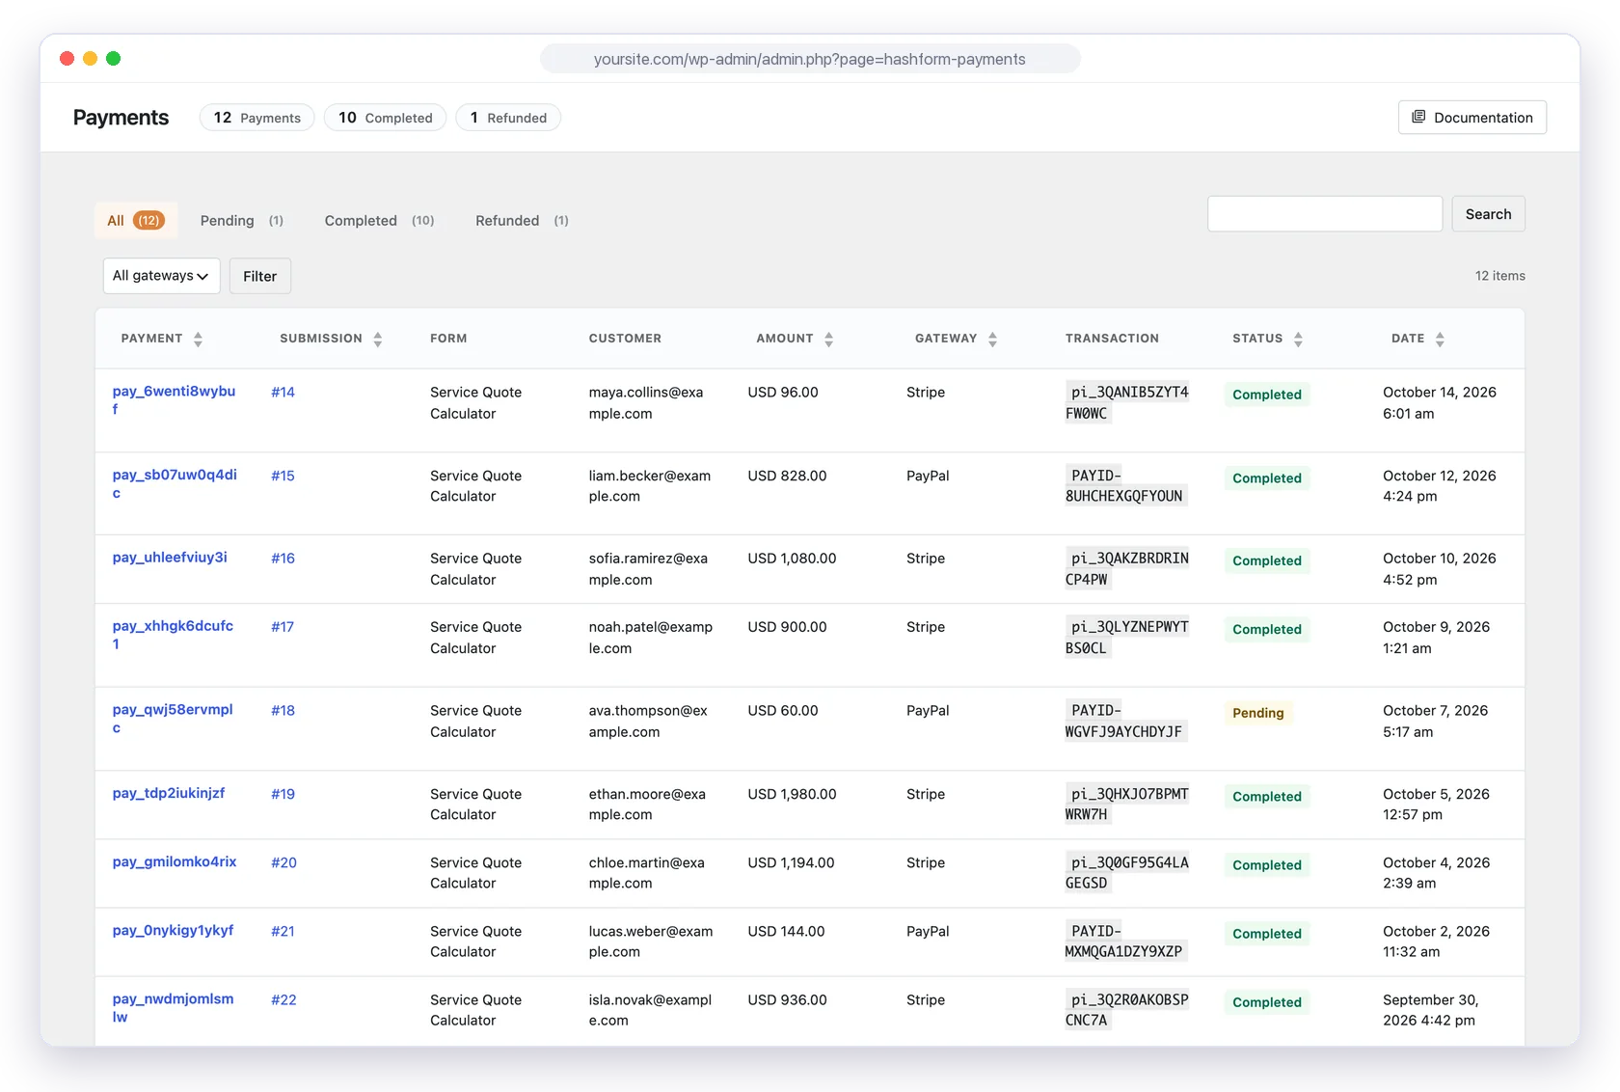Viewport: 1620px width, 1092px height.
Task: Sort by Amount column arrows
Action: (x=828, y=339)
